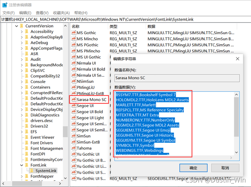251x187 pixels.
Task: Select the PMingLiU-ExtB value name
Action: click(90, 93)
